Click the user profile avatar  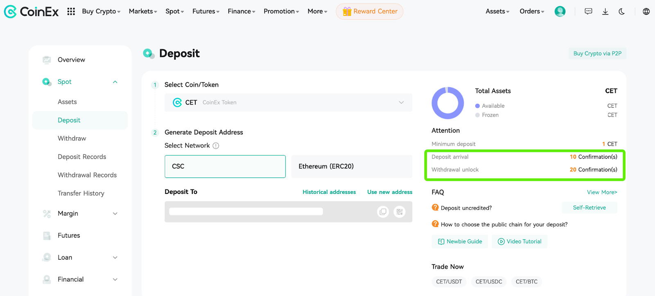(x=560, y=11)
